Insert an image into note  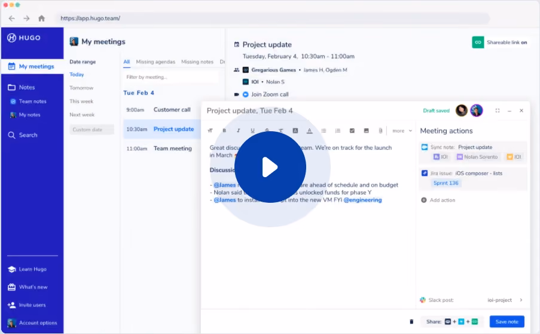coord(367,131)
